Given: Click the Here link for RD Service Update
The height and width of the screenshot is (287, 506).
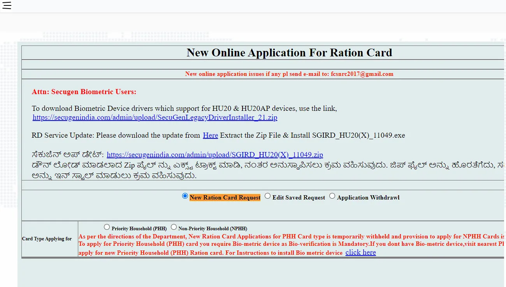Looking at the screenshot, I should 210,135.
